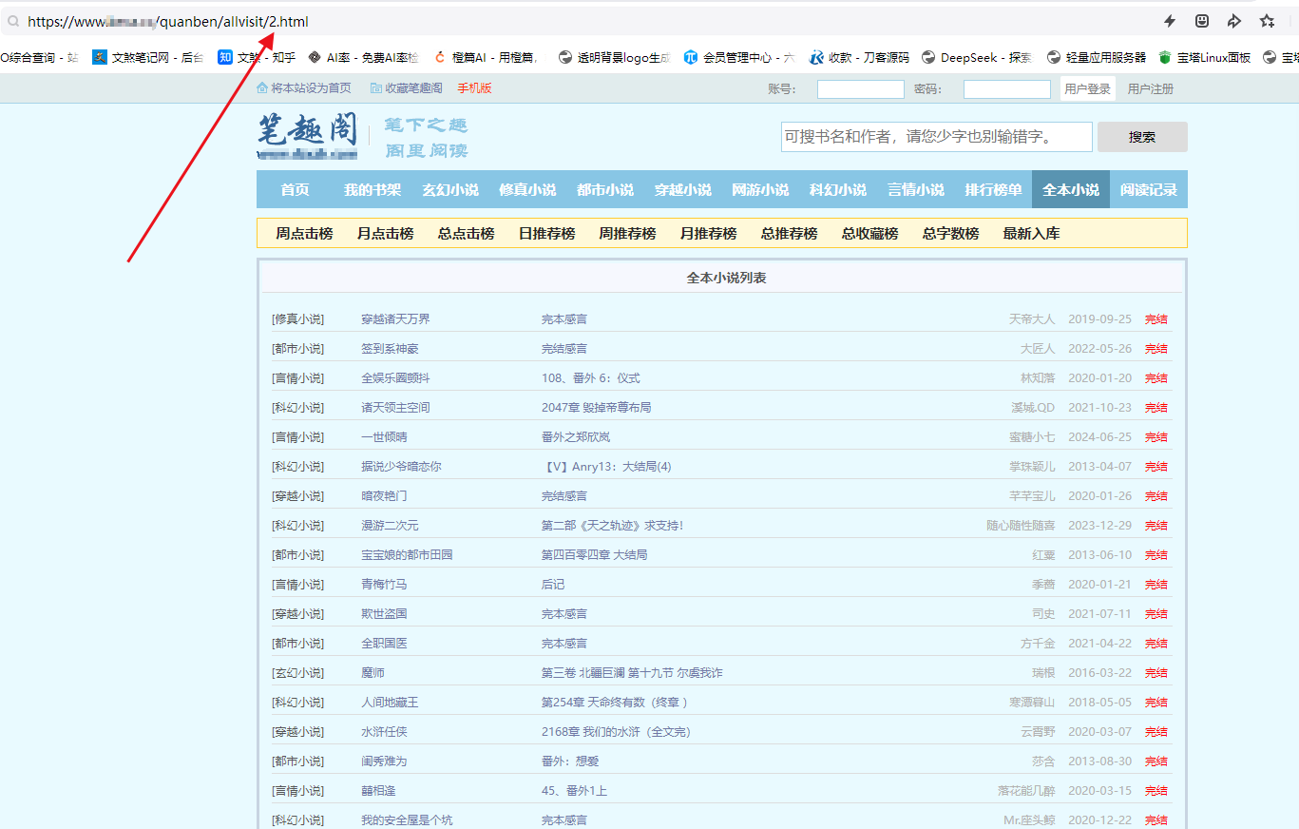Open the 轻量应用服务器 bookmark icon
The width and height of the screenshot is (1299, 829).
pyautogui.click(x=1054, y=57)
